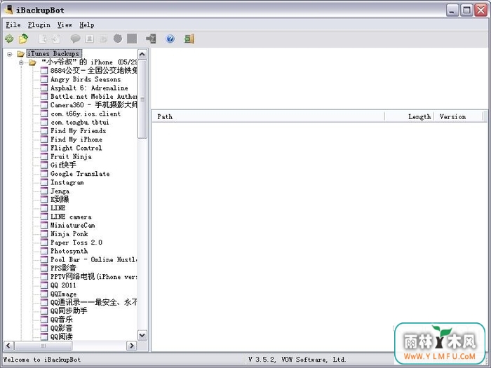Viewport: 491px width, 368px height.
Task: Sort by the Path column header
Action: [268, 117]
